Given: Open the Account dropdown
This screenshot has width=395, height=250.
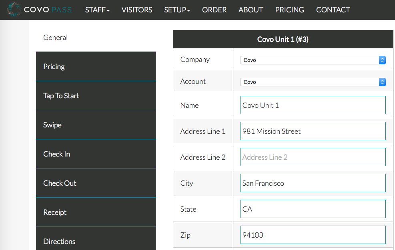Looking at the screenshot, I should pyautogui.click(x=313, y=82).
